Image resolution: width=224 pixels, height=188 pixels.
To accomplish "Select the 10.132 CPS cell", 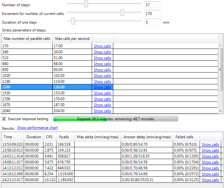I will coord(50,180).
